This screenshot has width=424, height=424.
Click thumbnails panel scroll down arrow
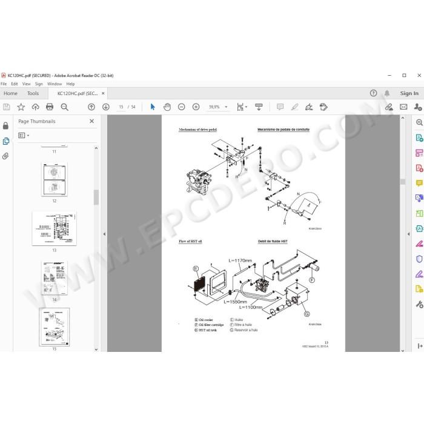pyautogui.click(x=96, y=349)
